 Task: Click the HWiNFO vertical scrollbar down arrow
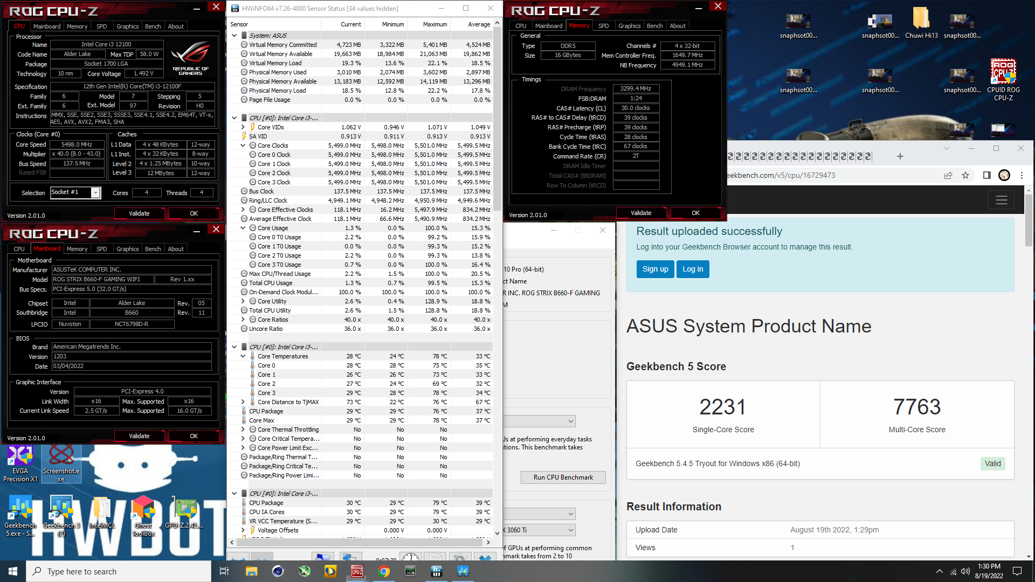tap(497, 533)
